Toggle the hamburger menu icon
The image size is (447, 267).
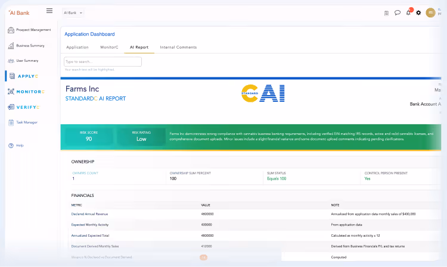click(49, 11)
